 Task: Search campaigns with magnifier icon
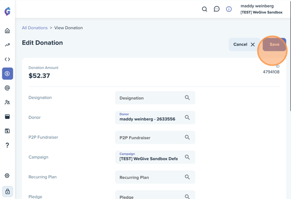187,157
